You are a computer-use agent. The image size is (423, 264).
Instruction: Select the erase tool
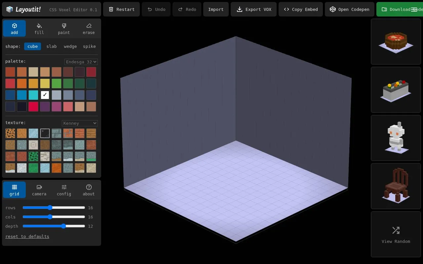89,28
